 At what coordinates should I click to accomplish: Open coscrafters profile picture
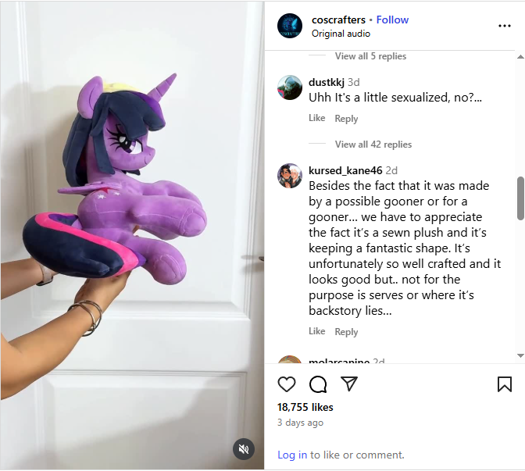pos(290,26)
